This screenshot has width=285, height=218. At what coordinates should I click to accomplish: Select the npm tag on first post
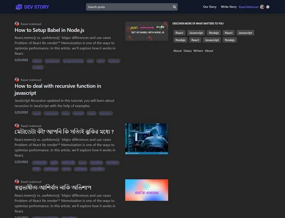click(x=101, y=61)
